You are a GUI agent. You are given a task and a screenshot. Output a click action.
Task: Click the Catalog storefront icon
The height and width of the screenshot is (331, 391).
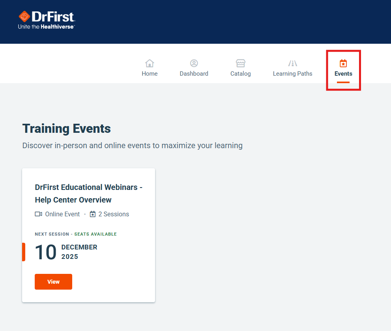coord(240,63)
